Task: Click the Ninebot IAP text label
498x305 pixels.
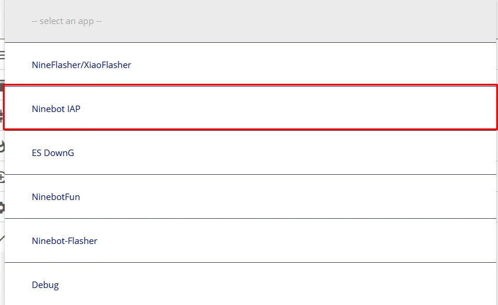Action: (x=56, y=109)
